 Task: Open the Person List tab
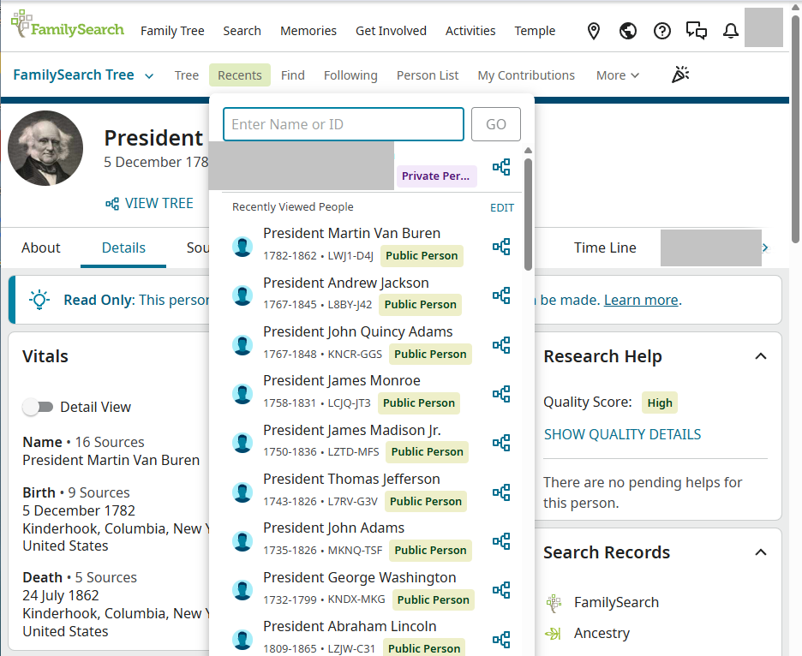pyautogui.click(x=428, y=75)
